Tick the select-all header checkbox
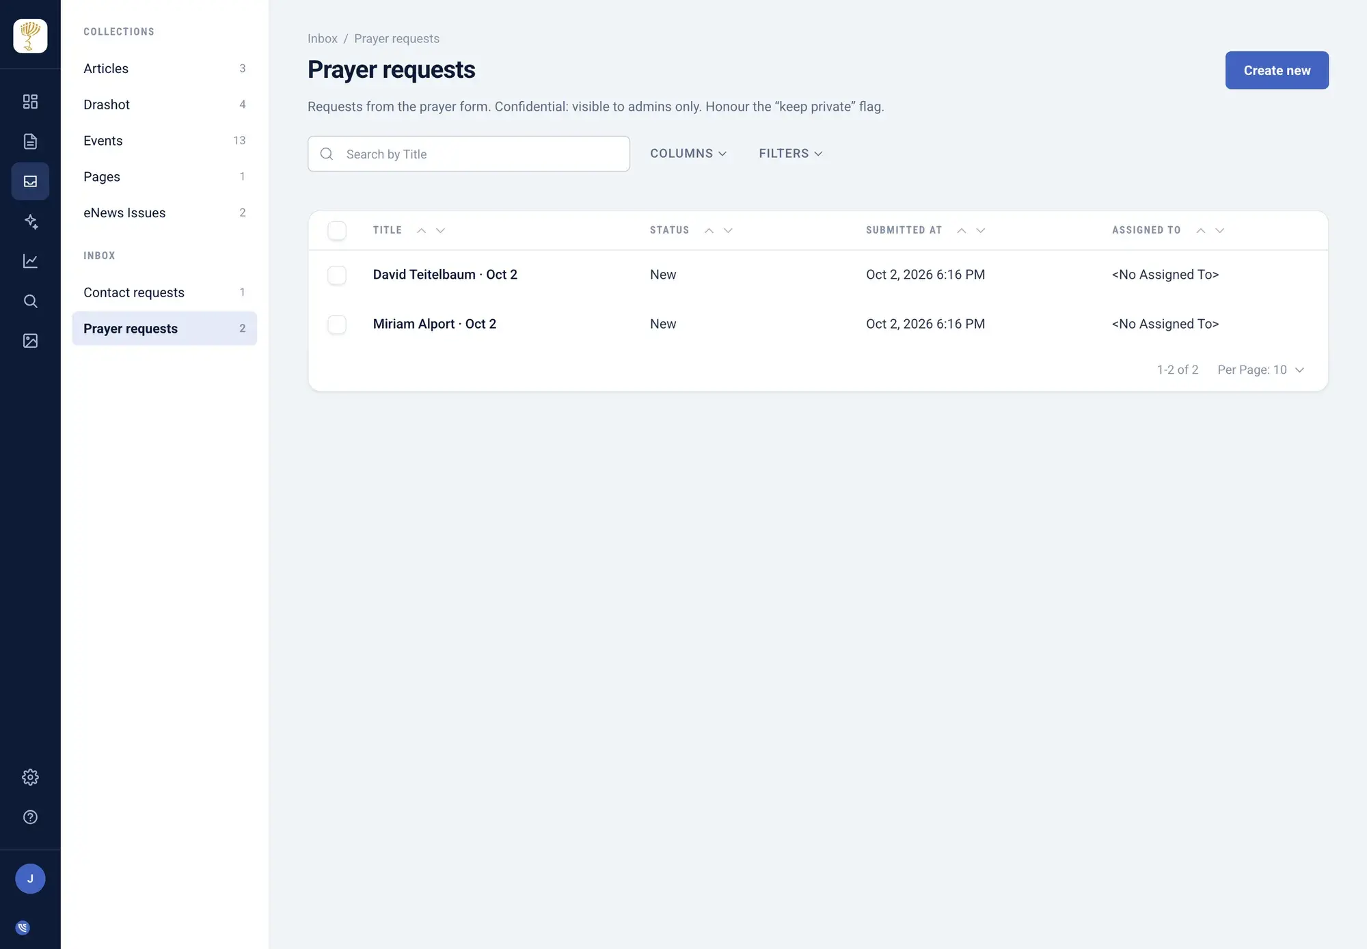Viewport: 1367px width, 949px height. [337, 230]
